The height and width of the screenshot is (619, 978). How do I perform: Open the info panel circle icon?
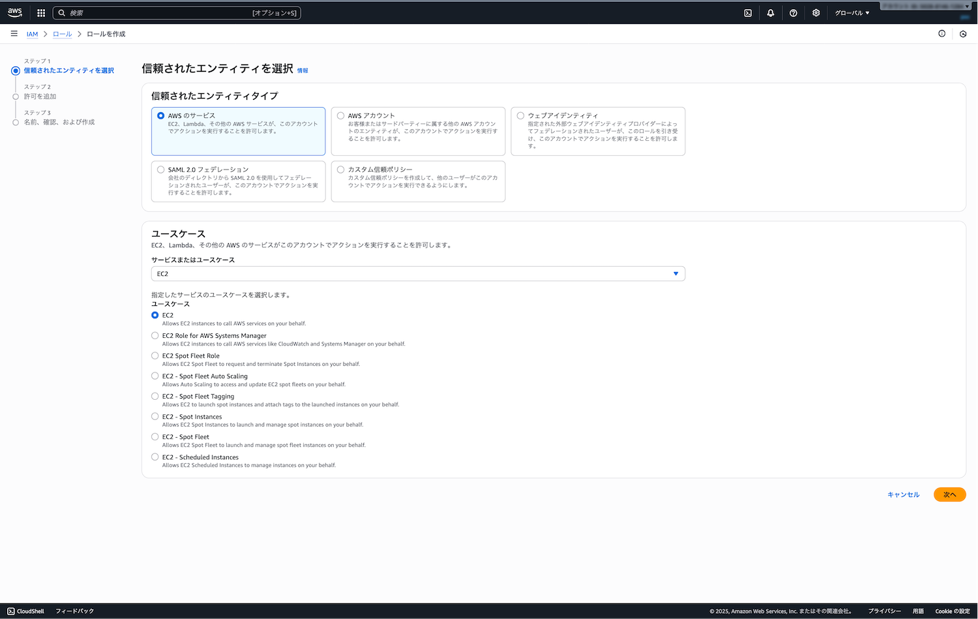(x=941, y=34)
